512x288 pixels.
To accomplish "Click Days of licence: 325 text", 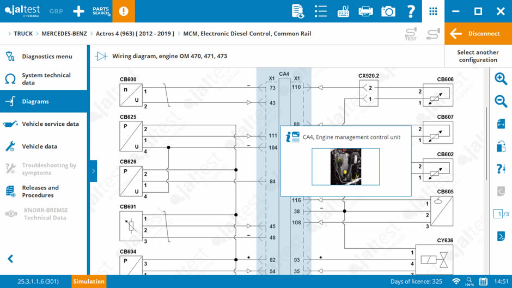I will pyautogui.click(x=416, y=281).
